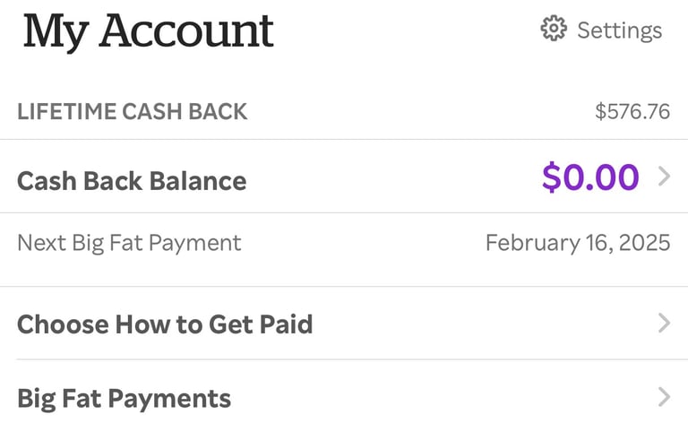688x423 pixels.
Task: Click the purple $0.00 balance amount
Action: (x=590, y=177)
